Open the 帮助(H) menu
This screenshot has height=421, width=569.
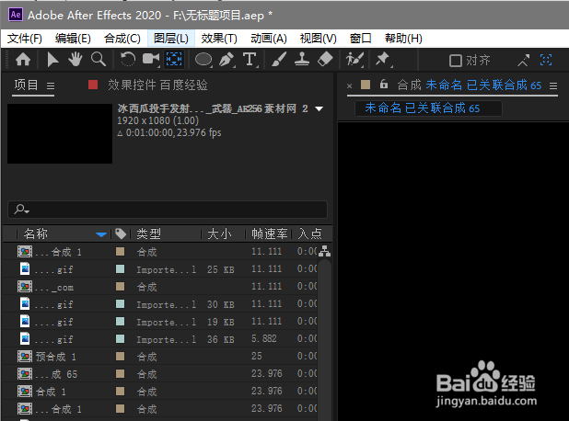403,39
